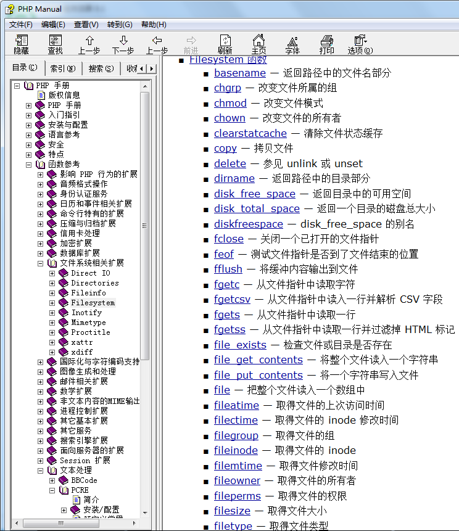Open the Filesystem 函数 heading link

coord(228,60)
